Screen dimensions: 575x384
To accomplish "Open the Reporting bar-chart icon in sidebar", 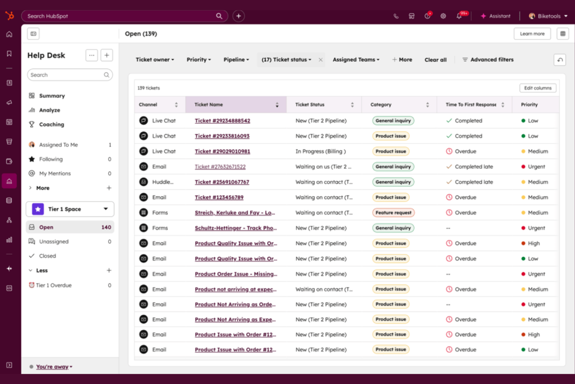I will click(x=9, y=240).
